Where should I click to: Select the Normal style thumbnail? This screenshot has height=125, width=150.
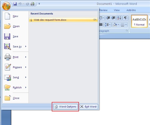tap(139, 21)
